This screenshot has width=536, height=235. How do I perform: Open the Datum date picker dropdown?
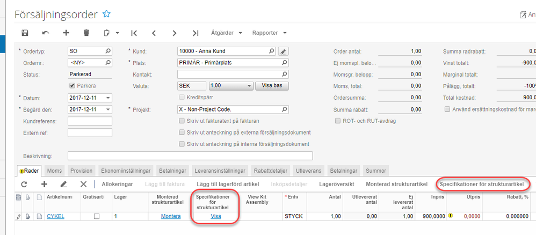pos(108,98)
